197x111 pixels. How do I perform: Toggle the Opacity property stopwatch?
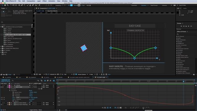[x=13, y=101]
